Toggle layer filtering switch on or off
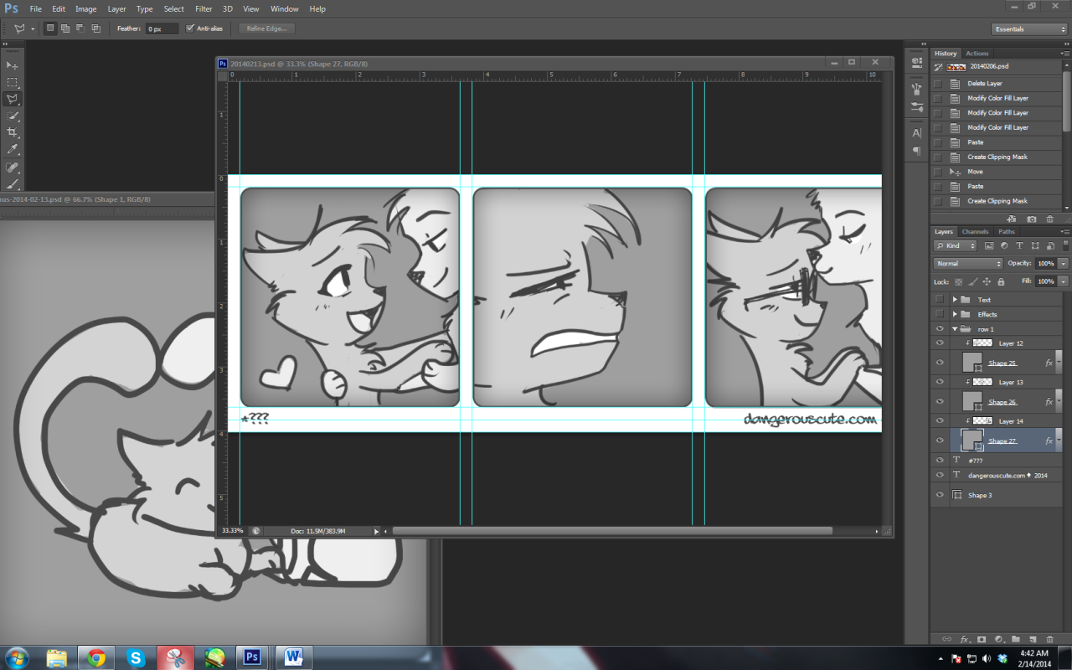The width and height of the screenshot is (1072, 670). [1065, 245]
